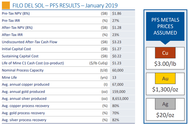The image size is (188, 125).
Task: Click the red-brown Cu copper swatch
Action: (x=165, y=53)
